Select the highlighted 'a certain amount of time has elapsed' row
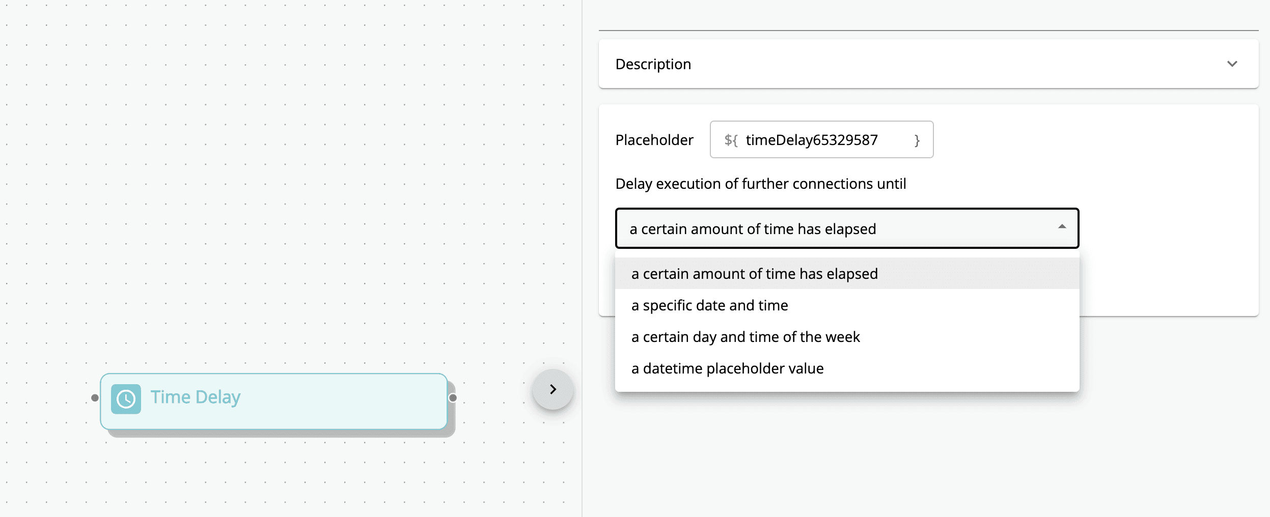 point(755,273)
